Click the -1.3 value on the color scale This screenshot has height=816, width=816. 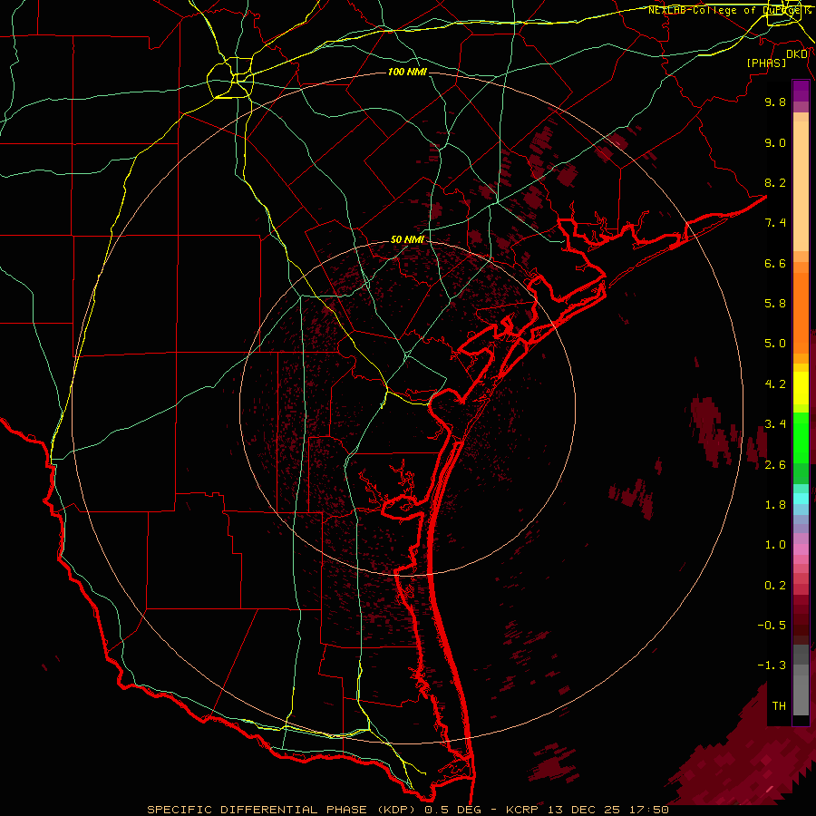coord(772,665)
